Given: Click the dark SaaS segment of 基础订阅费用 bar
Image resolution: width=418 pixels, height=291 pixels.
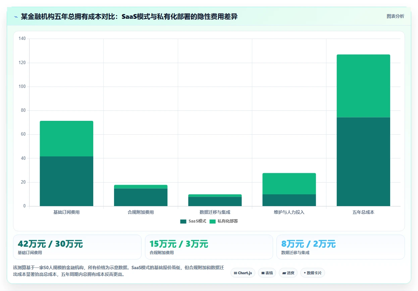Looking at the screenshot, I should click(x=66, y=181).
